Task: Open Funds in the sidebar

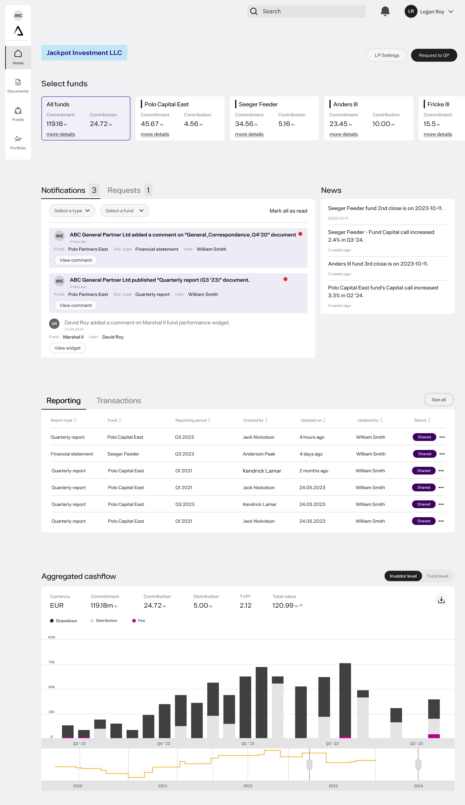Action: [x=18, y=114]
